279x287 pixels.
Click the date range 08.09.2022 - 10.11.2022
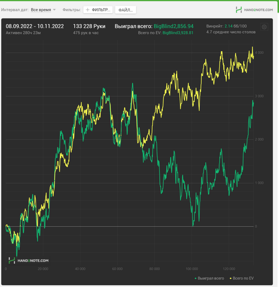35,26
